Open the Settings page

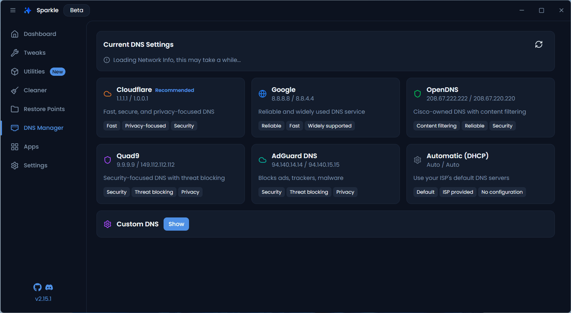tap(35, 165)
